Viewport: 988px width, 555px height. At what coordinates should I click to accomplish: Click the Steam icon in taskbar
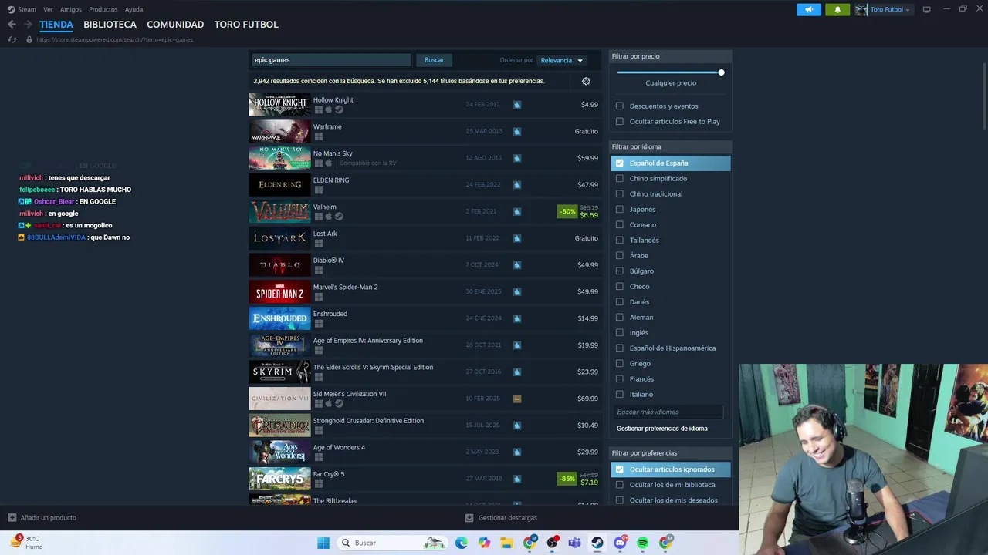(597, 543)
